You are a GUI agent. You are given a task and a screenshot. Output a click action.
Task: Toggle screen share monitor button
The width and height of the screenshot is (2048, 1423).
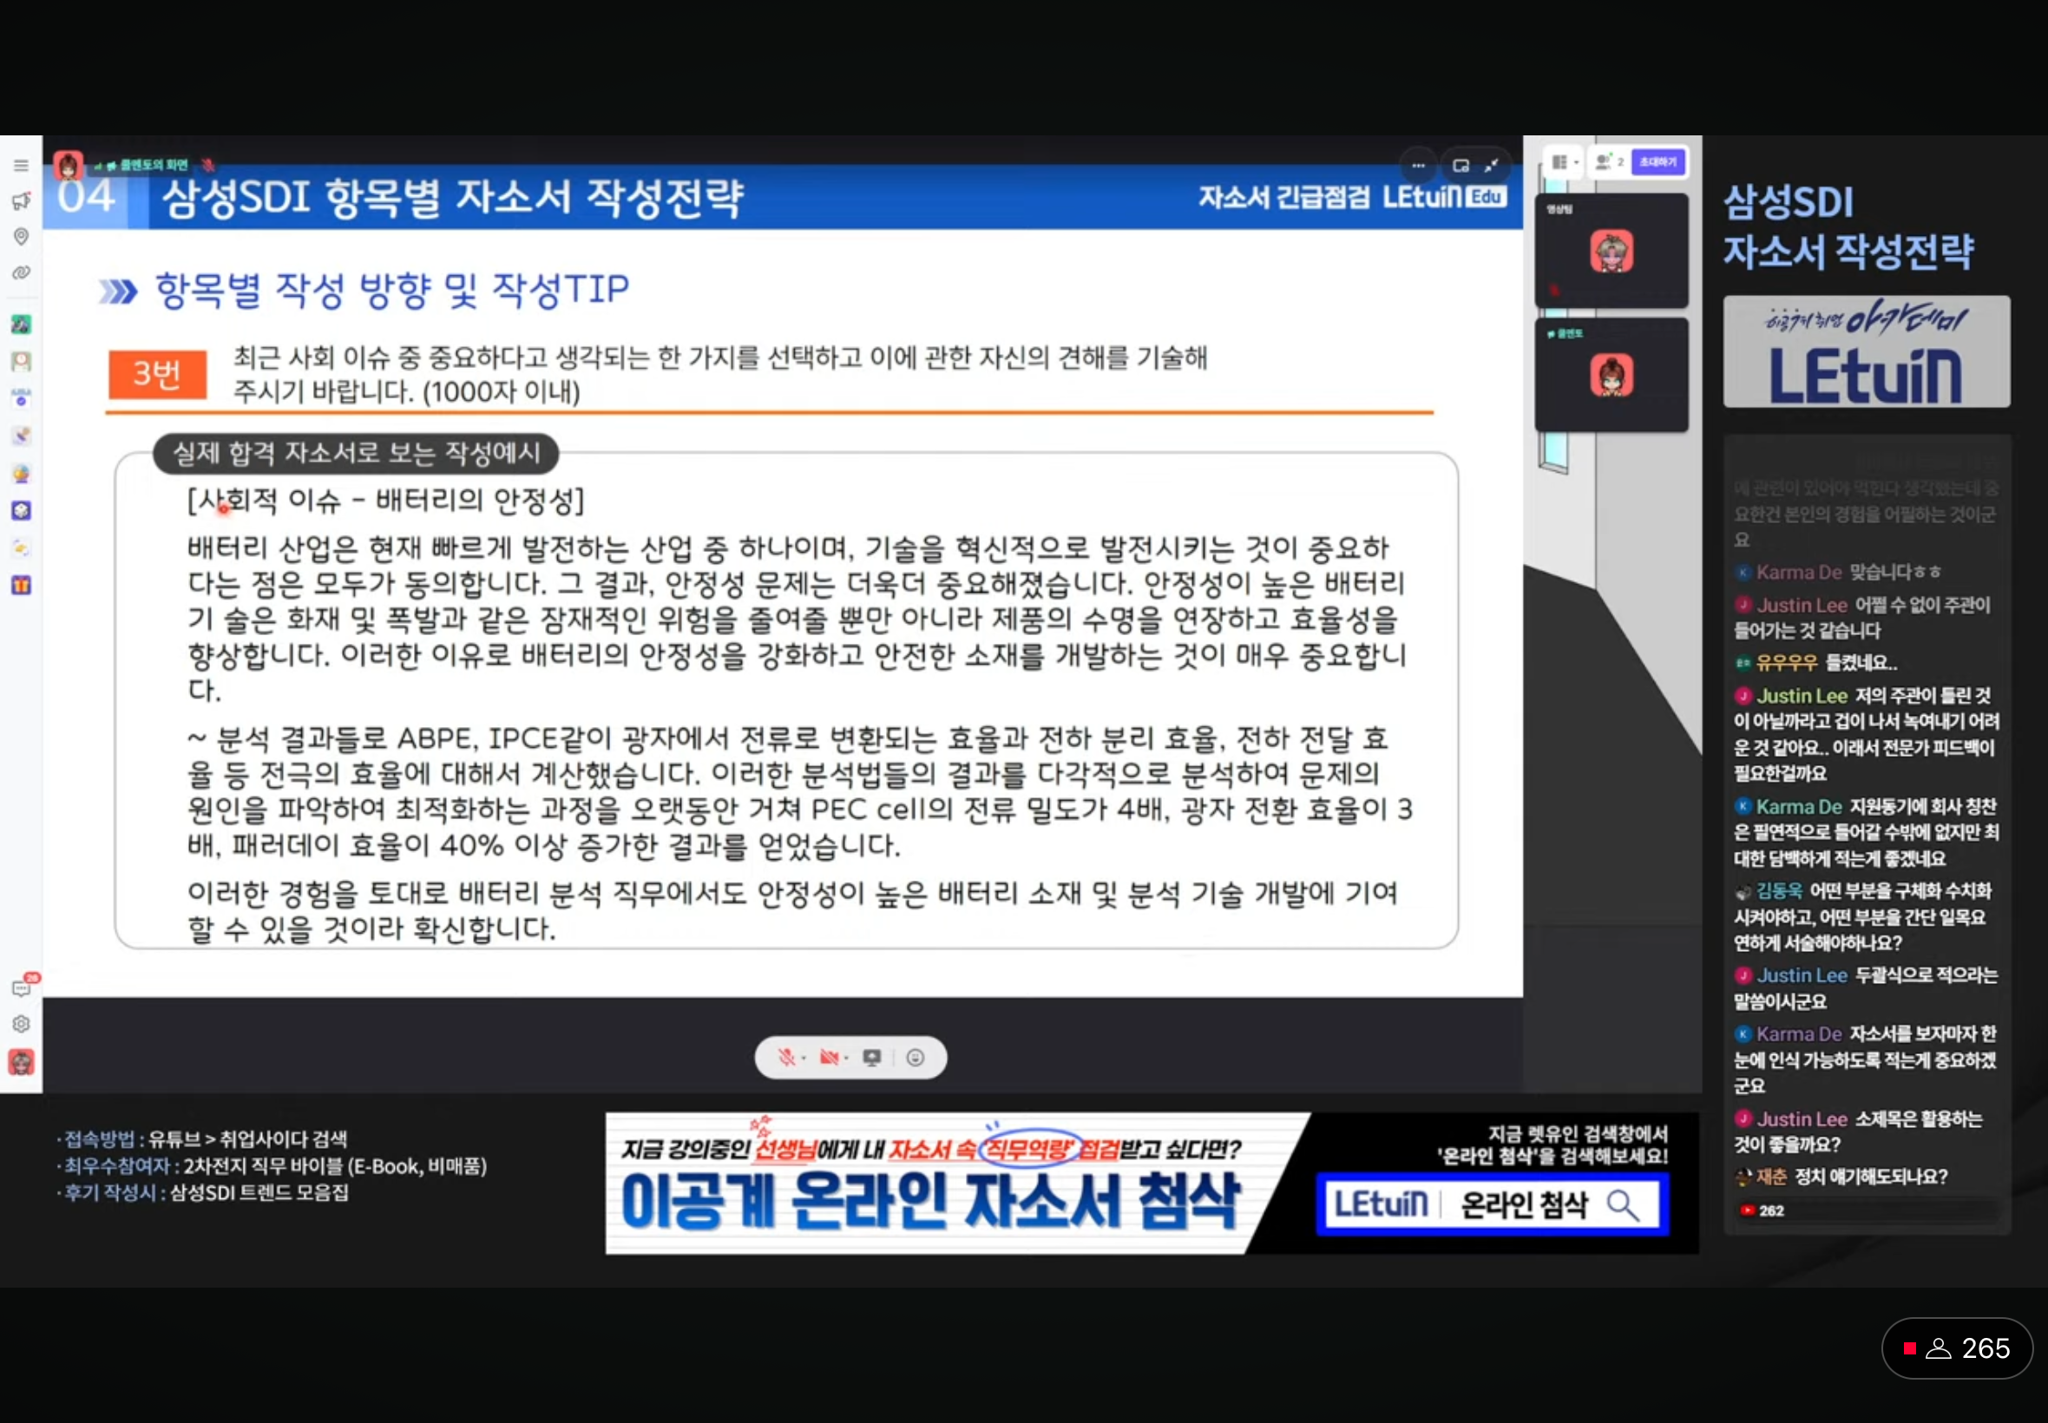tap(872, 1058)
